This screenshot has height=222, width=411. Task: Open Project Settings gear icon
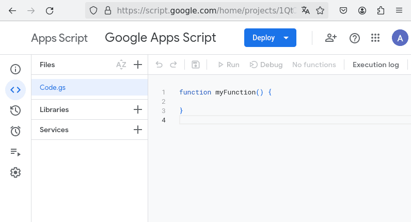point(15,172)
